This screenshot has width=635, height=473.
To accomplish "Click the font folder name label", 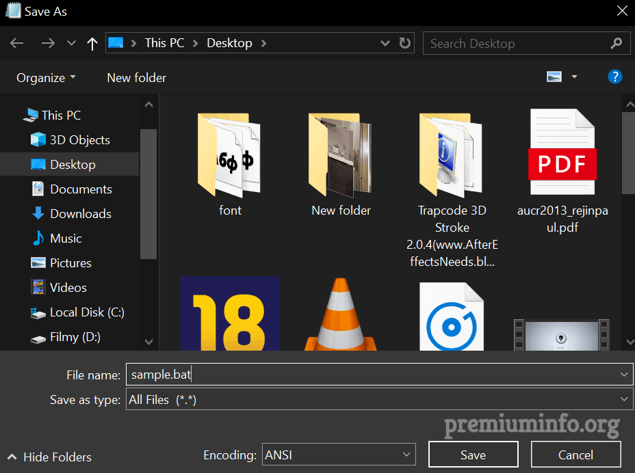I will pyautogui.click(x=230, y=211).
